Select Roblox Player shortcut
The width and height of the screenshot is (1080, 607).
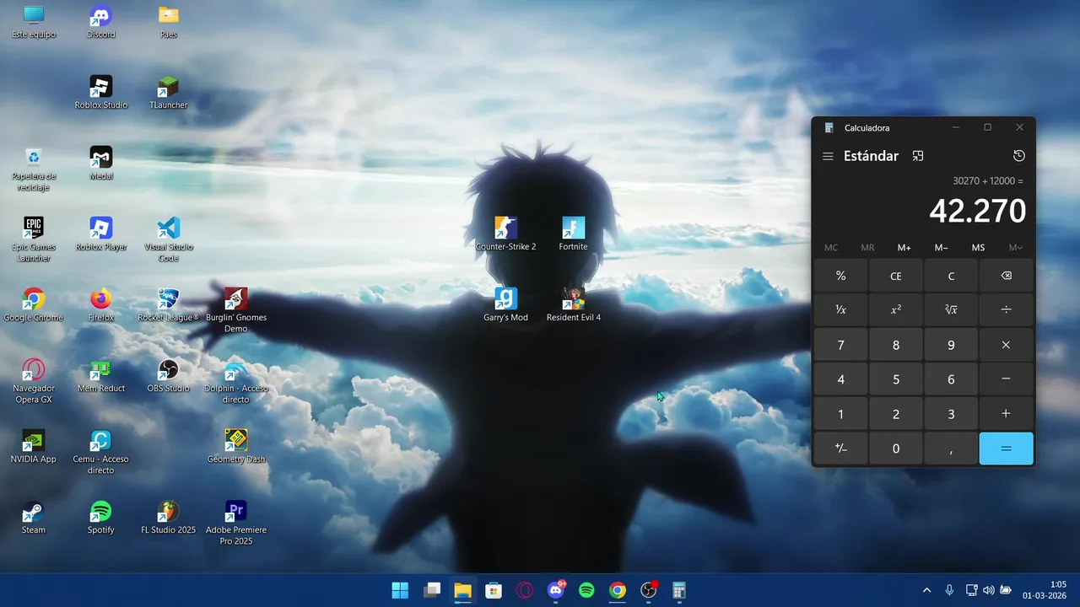[100, 234]
